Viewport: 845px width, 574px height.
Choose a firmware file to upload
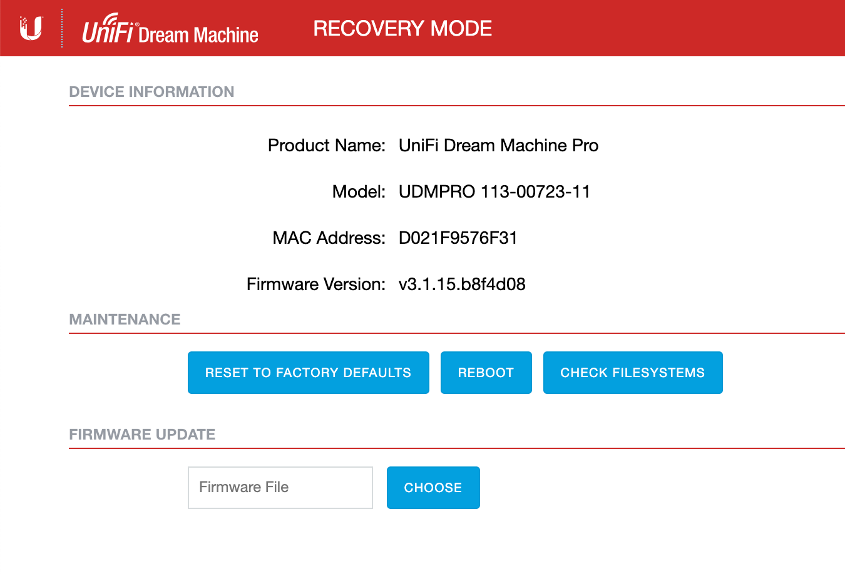[x=433, y=488]
